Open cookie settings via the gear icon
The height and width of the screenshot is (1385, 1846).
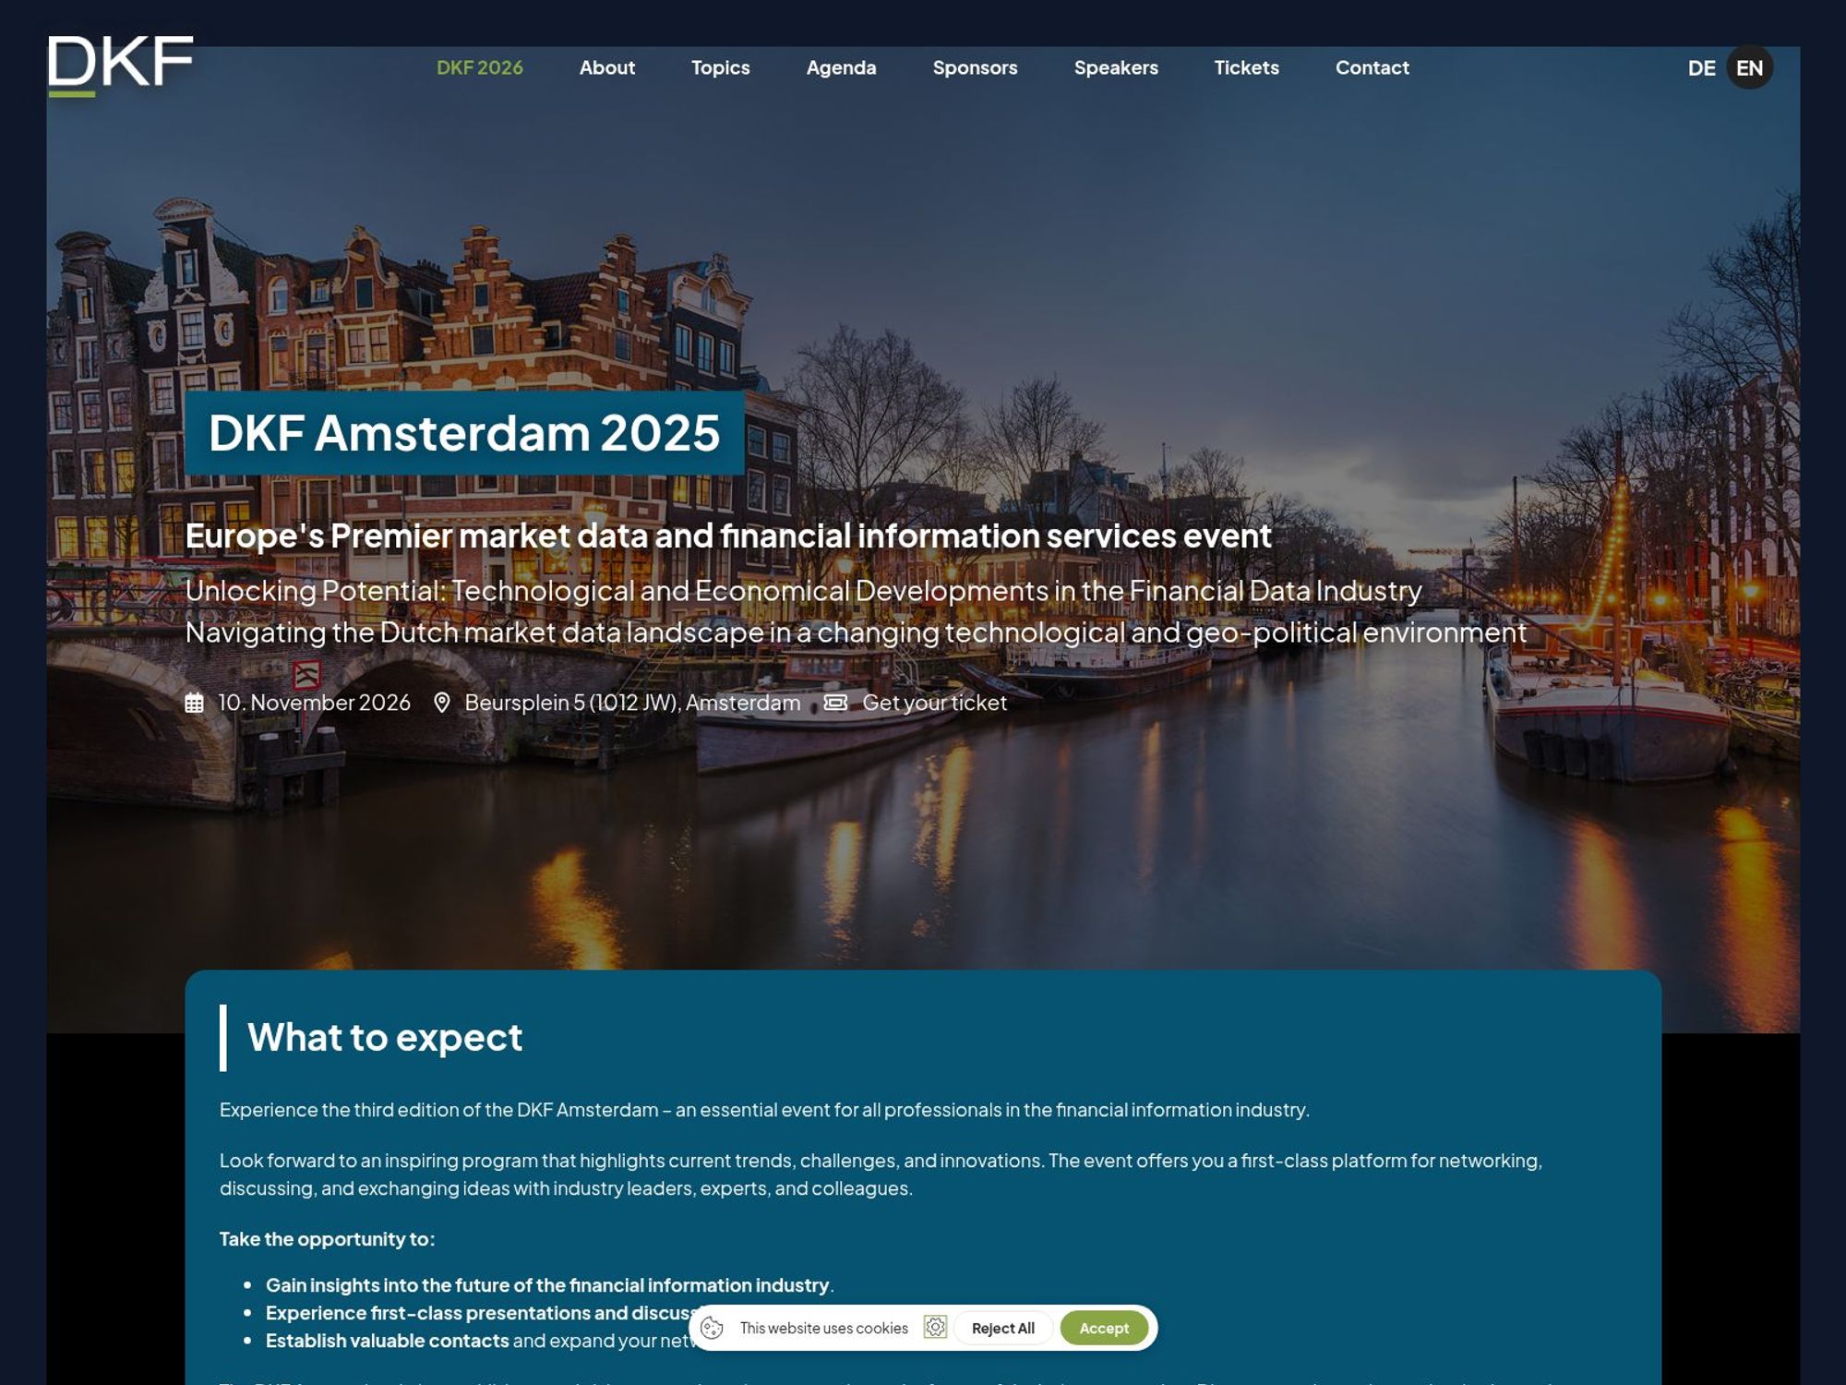point(936,1328)
